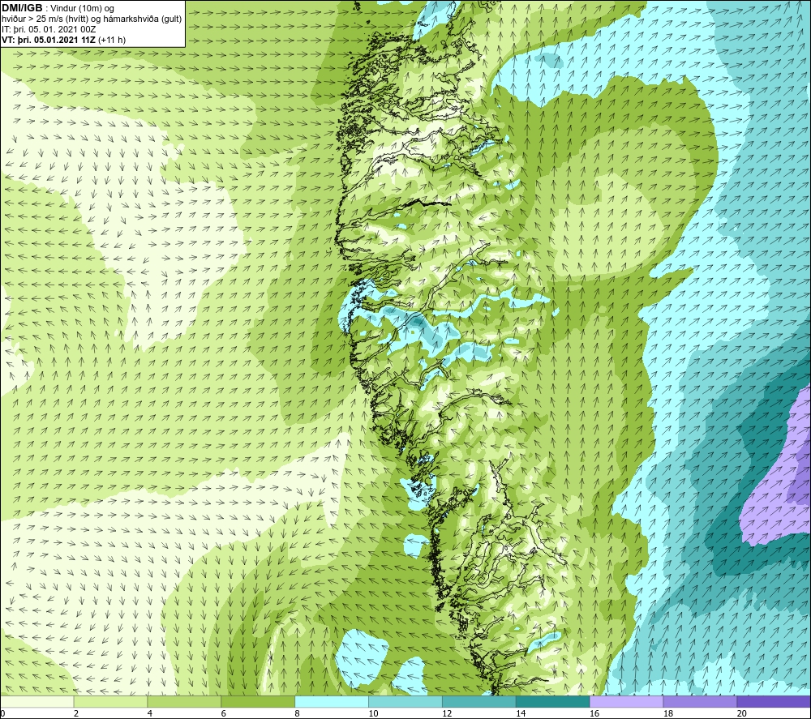Click the 0-2 m/s palest legend swatch
The image size is (811, 719).
[36, 701]
